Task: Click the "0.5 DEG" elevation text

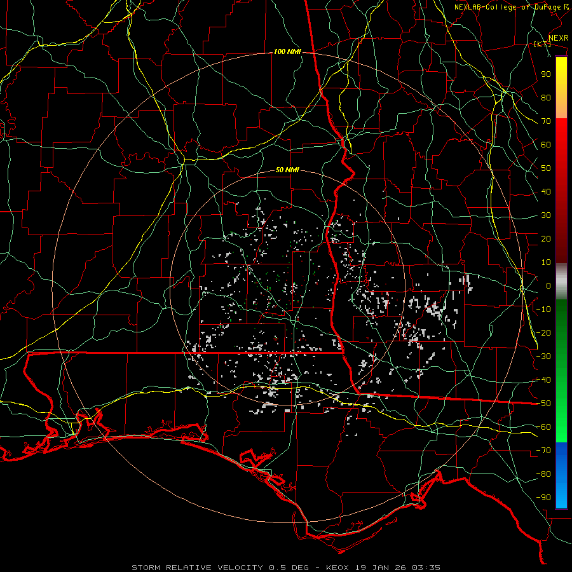Action: (x=289, y=568)
